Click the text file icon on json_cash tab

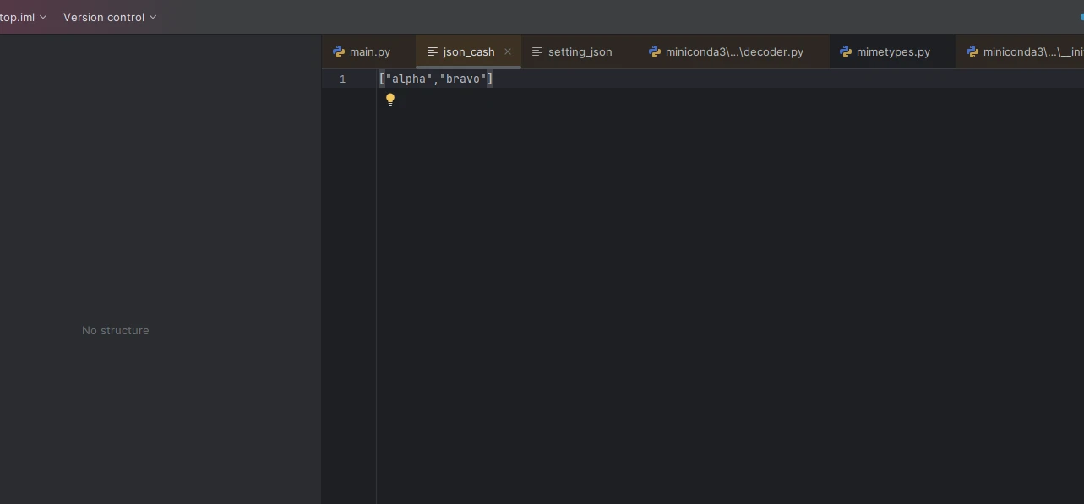[x=433, y=51]
